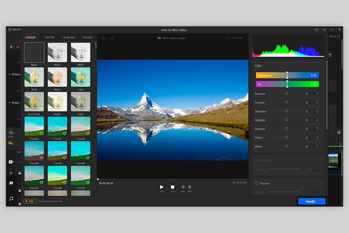Apply the Cool filter
The height and width of the screenshot is (233, 349).
pos(81,77)
